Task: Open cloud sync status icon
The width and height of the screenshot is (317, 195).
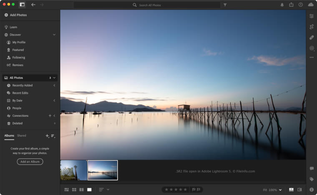Action: [x=311, y=5]
